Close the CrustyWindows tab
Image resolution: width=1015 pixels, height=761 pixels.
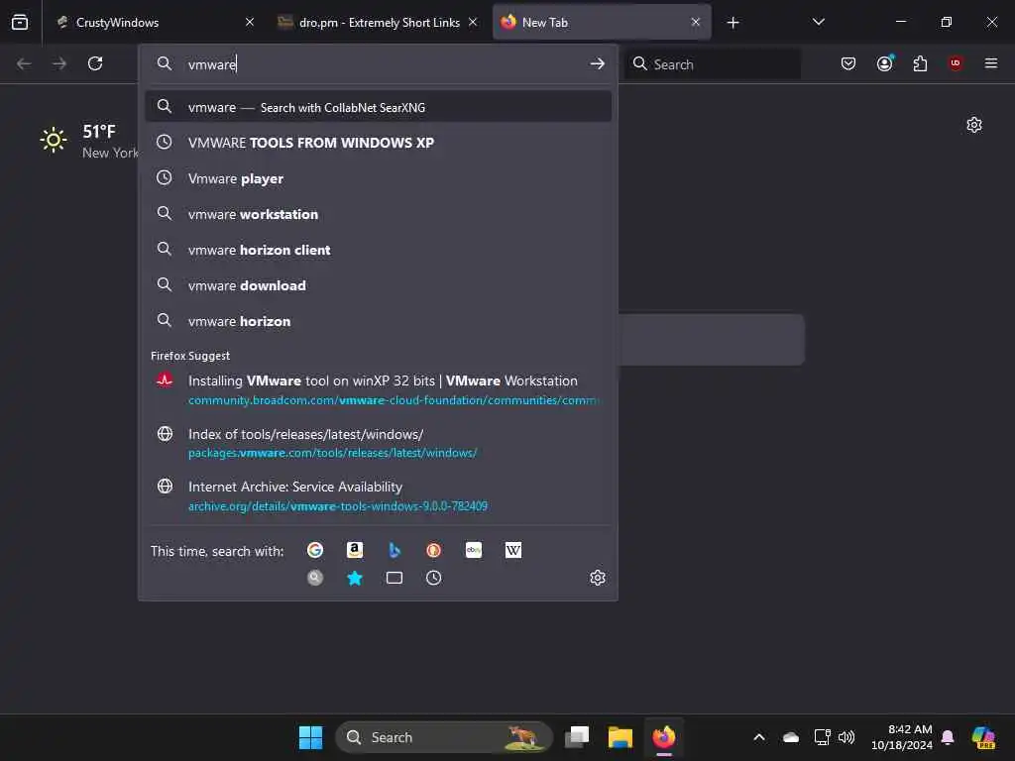click(250, 22)
